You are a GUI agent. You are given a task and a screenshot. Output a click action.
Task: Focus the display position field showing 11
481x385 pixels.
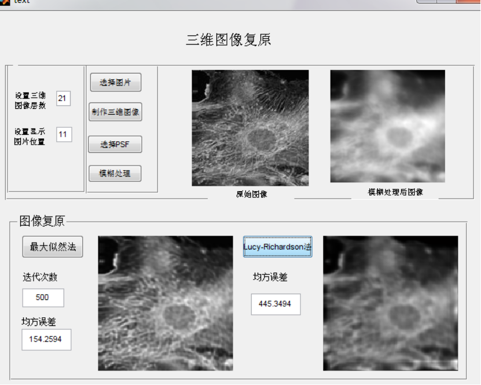64,134
